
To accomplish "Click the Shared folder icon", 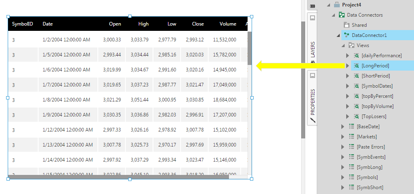I will click(x=347, y=25).
